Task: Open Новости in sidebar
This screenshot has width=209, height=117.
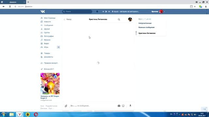Action: pyautogui.click(x=47, y=22)
